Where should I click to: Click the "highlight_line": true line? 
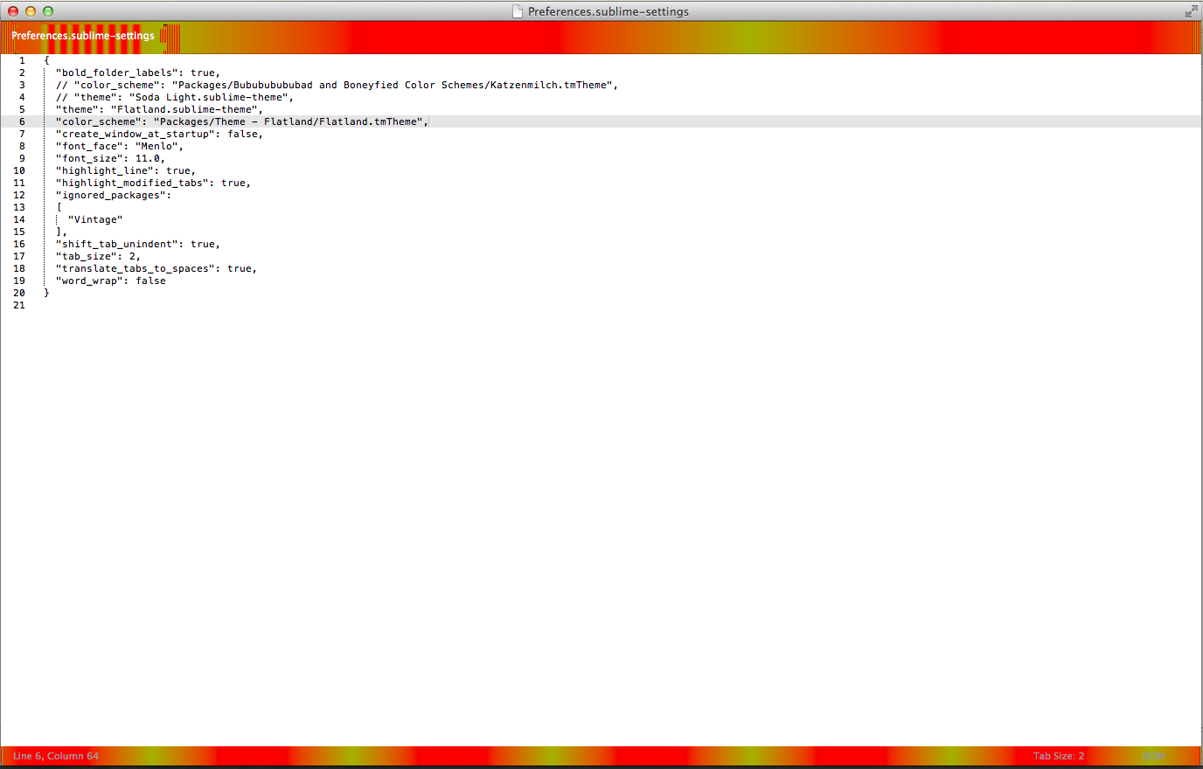(x=126, y=171)
